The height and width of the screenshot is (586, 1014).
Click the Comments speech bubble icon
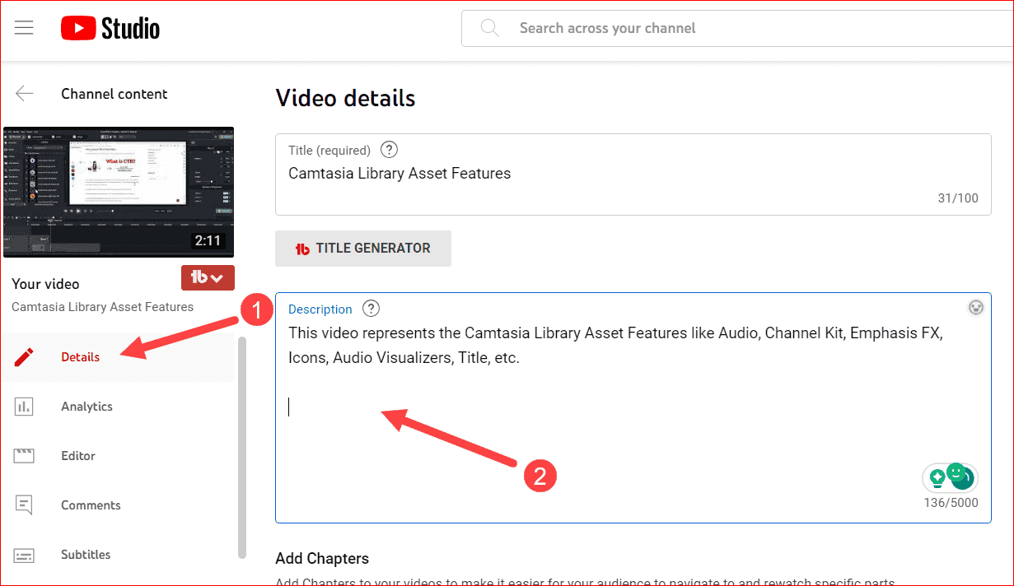pos(24,505)
